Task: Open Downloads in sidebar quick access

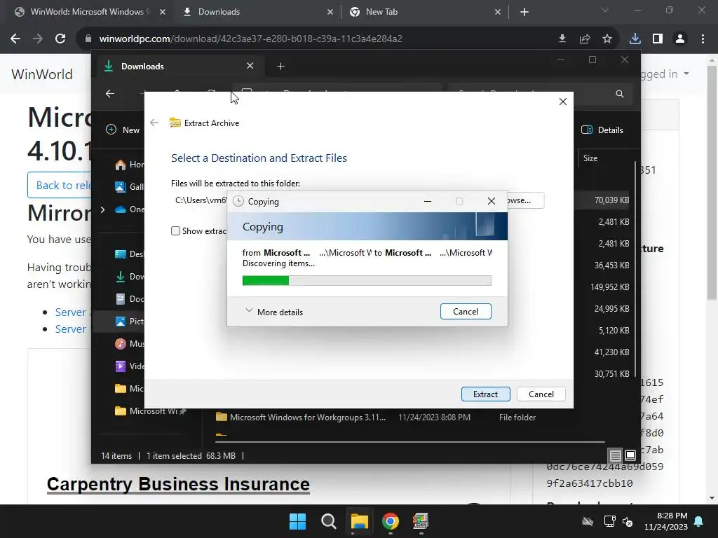Action: [x=129, y=276]
